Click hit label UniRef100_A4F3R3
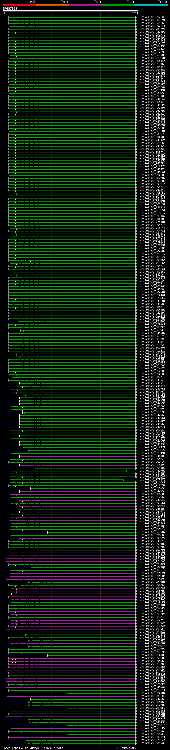Image resolution: width=170 pixels, height=750 pixels. [152, 105]
